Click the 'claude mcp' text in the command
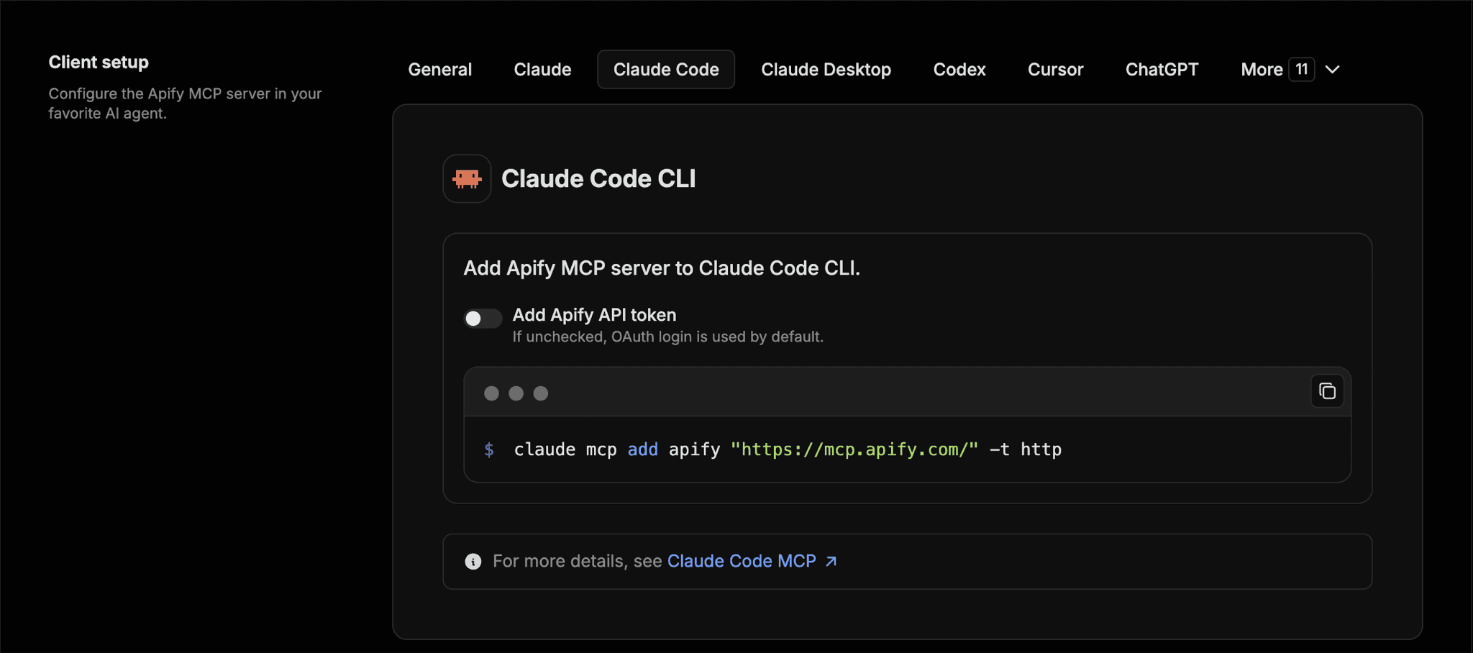The image size is (1473, 653). [565, 449]
